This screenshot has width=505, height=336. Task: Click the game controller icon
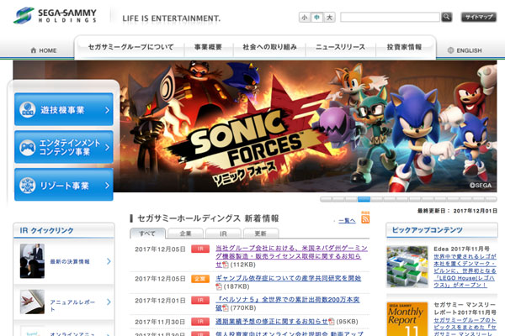point(28,148)
